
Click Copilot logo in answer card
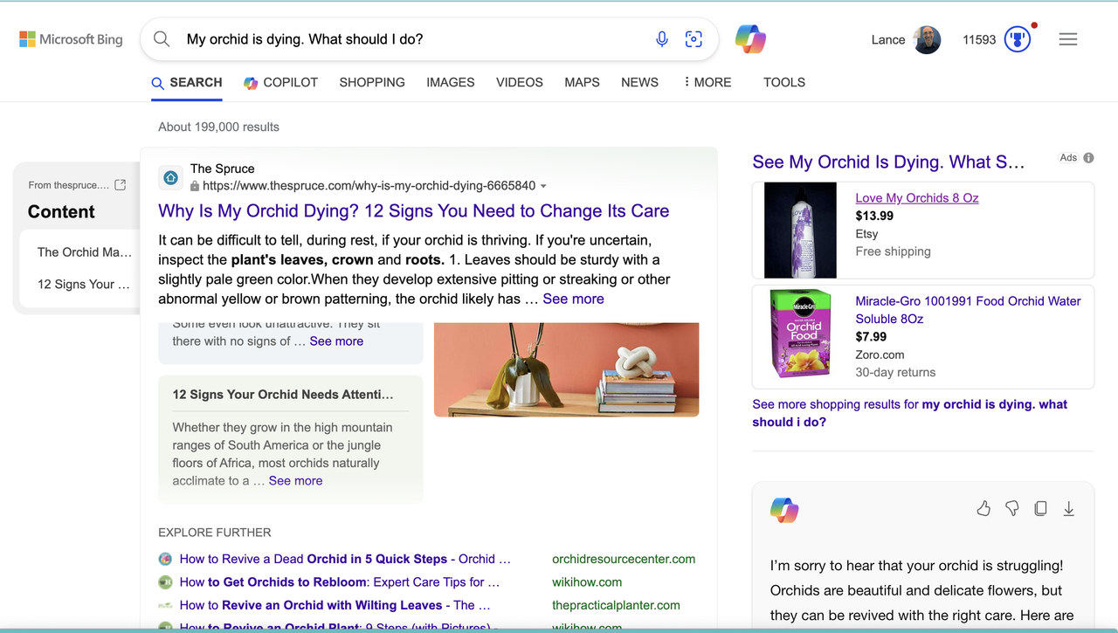[784, 510]
